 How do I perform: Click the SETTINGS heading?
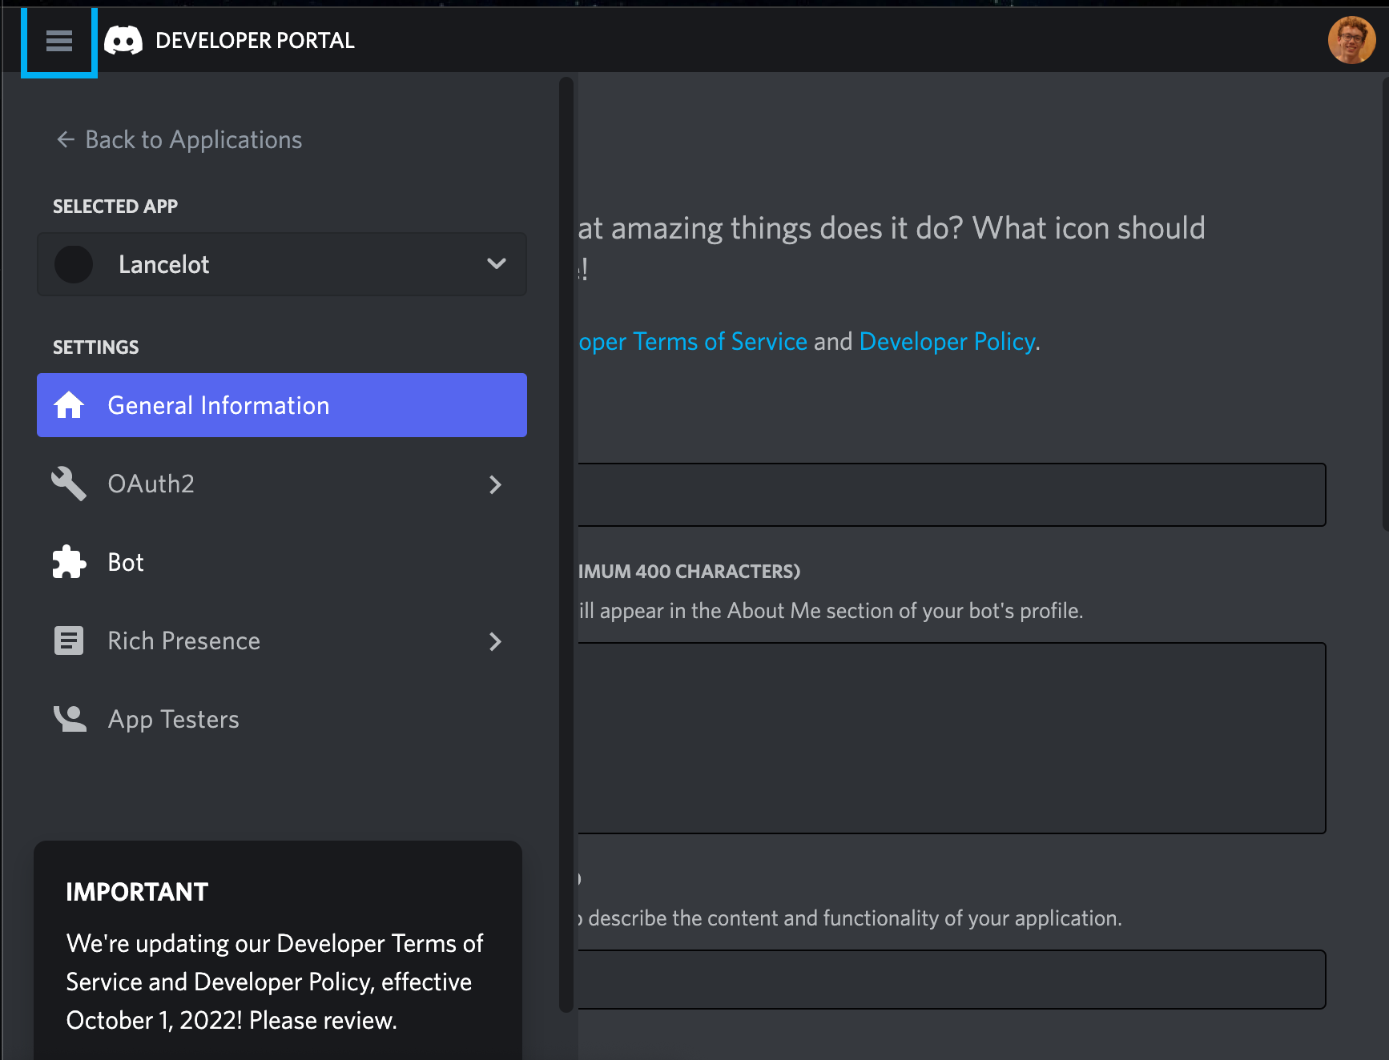coord(96,347)
